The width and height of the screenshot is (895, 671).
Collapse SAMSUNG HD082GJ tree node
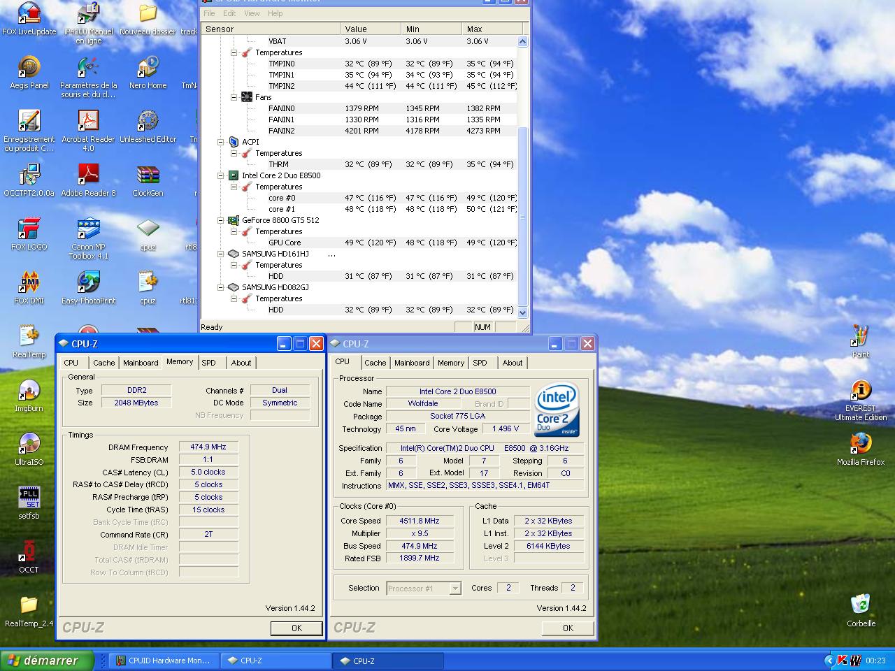coord(220,287)
